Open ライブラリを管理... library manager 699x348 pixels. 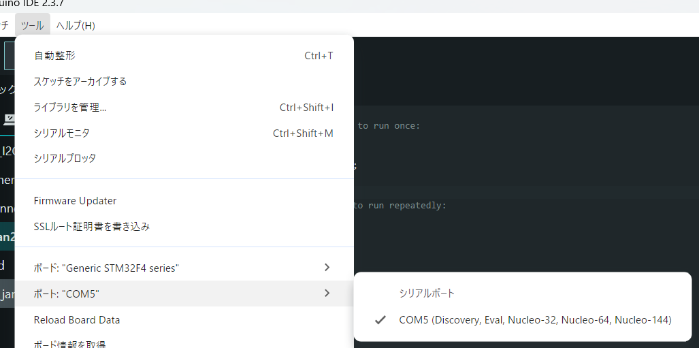(x=70, y=108)
